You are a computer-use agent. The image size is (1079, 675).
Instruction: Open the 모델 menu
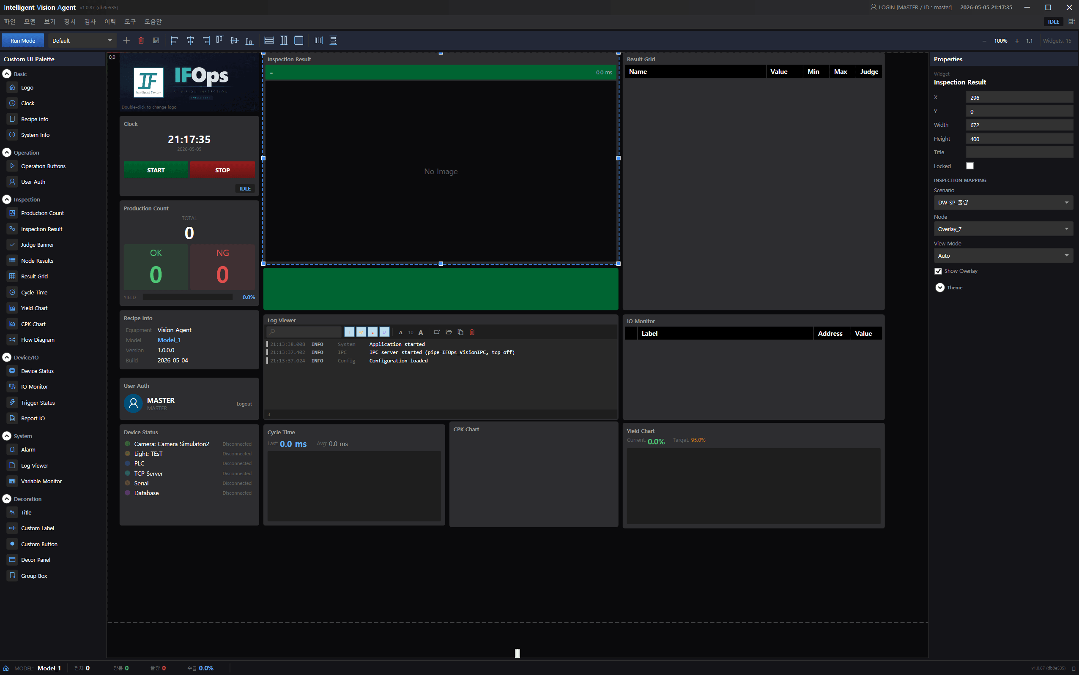click(x=30, y=22)
